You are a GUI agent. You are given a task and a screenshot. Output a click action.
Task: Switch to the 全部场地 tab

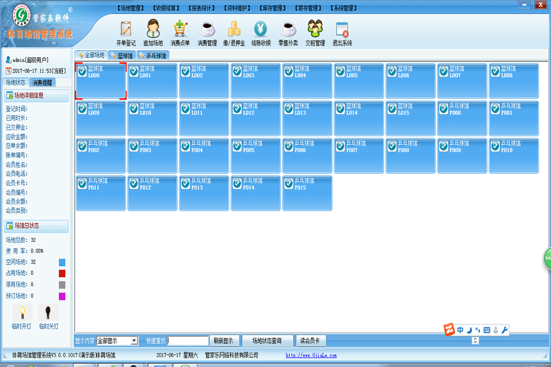point(91,55)
